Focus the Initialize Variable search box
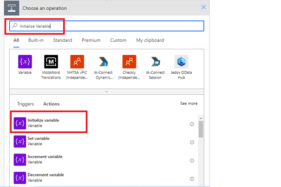The height and width of the screenshot is (187, 281). point(107,26)
